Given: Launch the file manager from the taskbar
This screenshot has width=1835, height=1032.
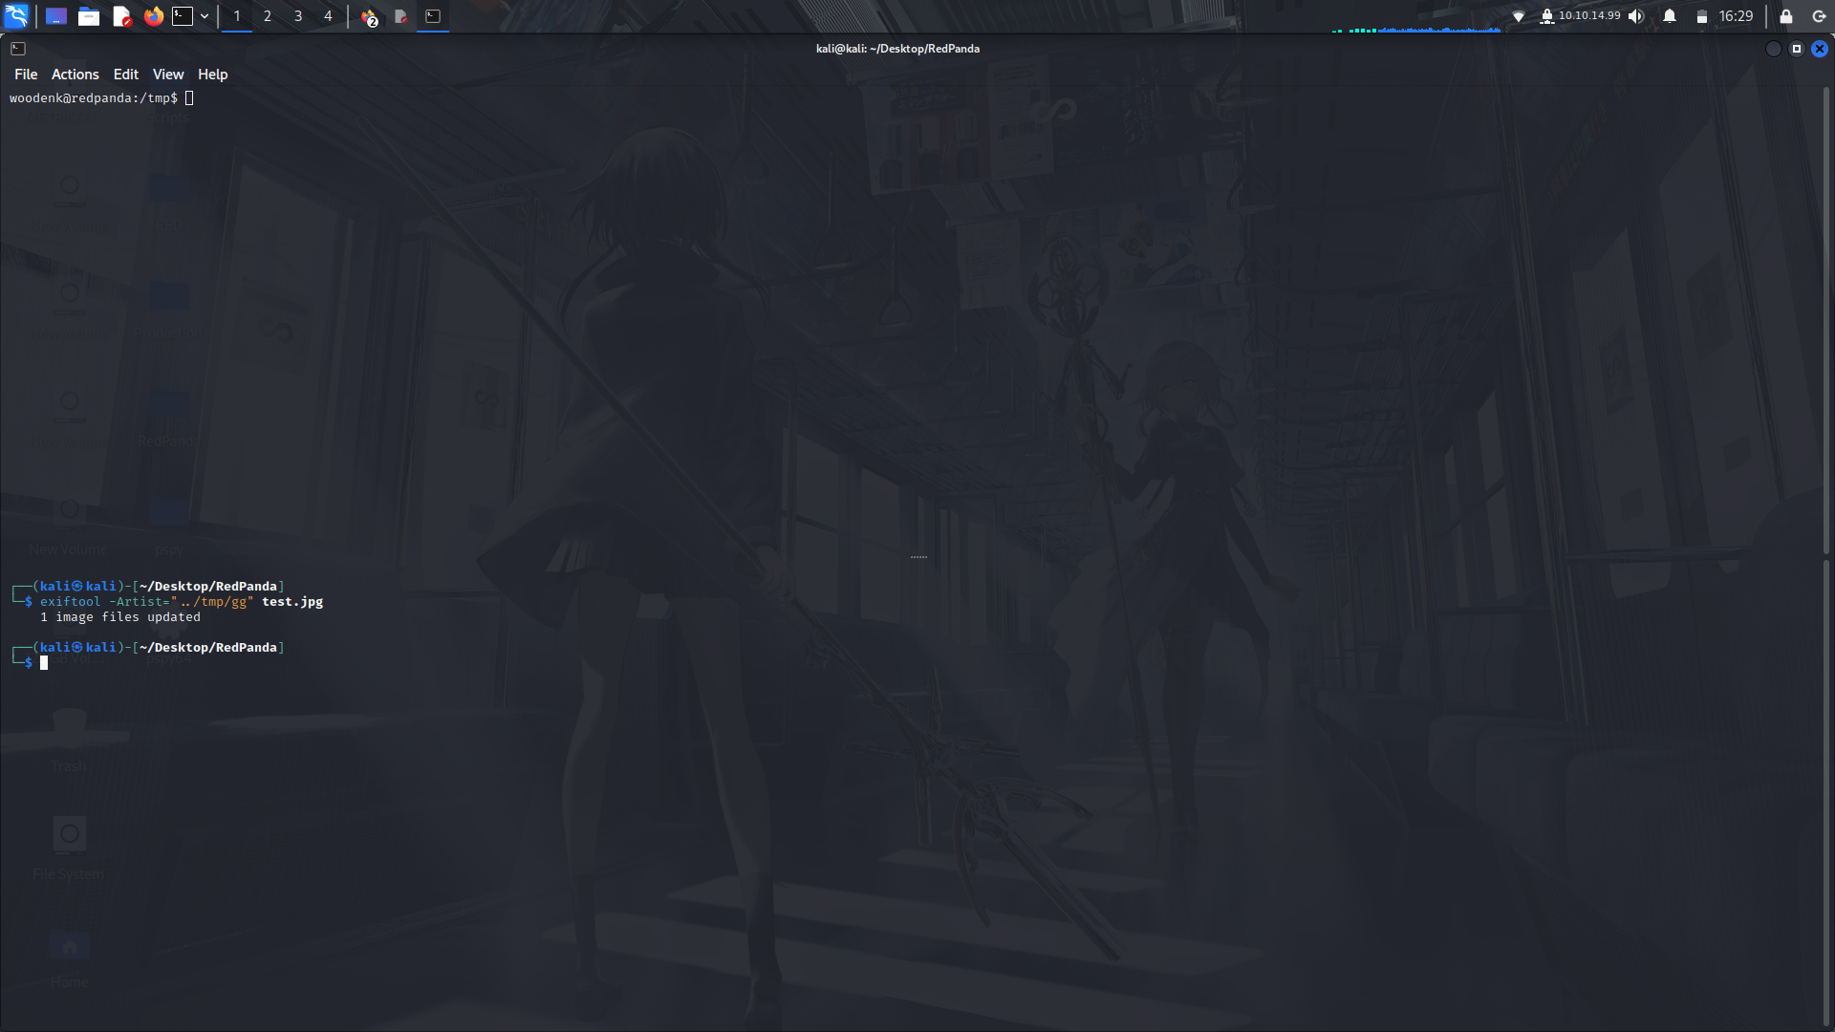Looking at the screenshot, I should tap(89, 16).
